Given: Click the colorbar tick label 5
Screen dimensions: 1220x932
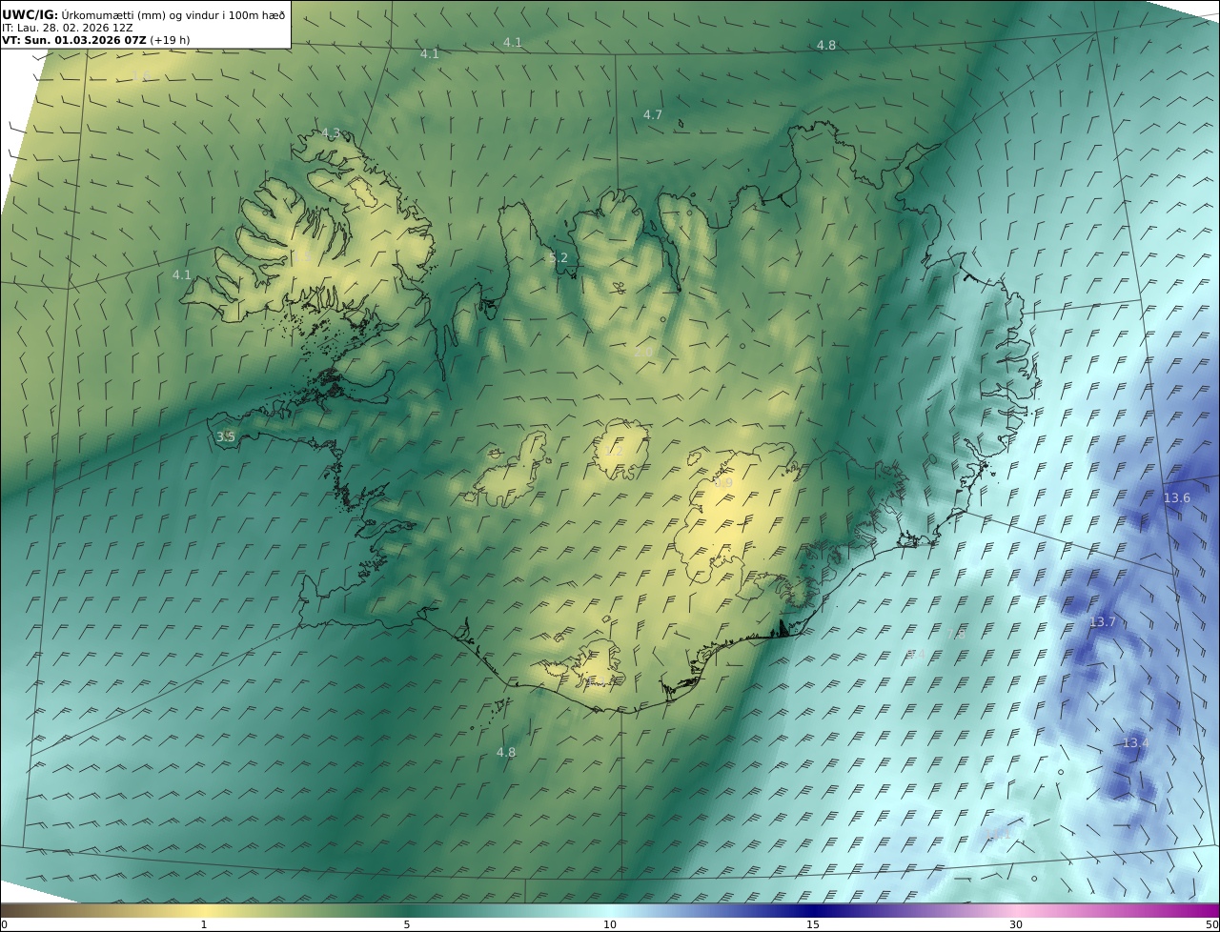Looking at the screenshot, I should click(407, 925).
